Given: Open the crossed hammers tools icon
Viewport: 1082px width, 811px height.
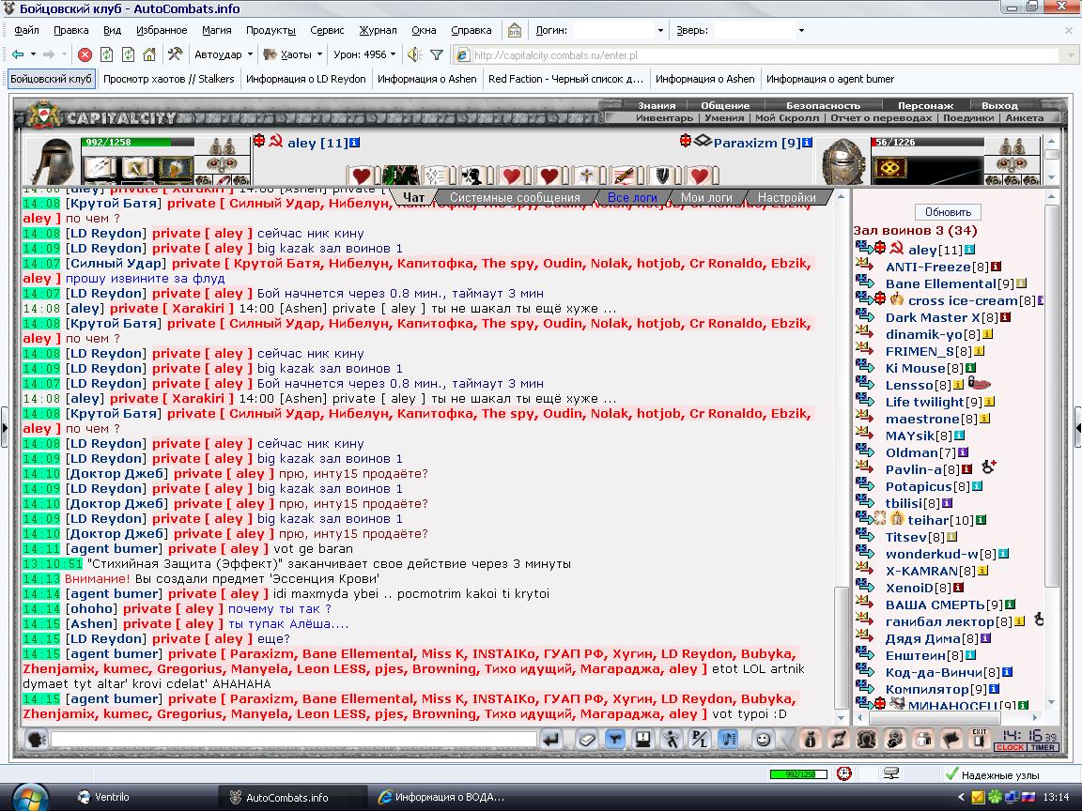Looking at the screenshot, I should click(176, 54).
